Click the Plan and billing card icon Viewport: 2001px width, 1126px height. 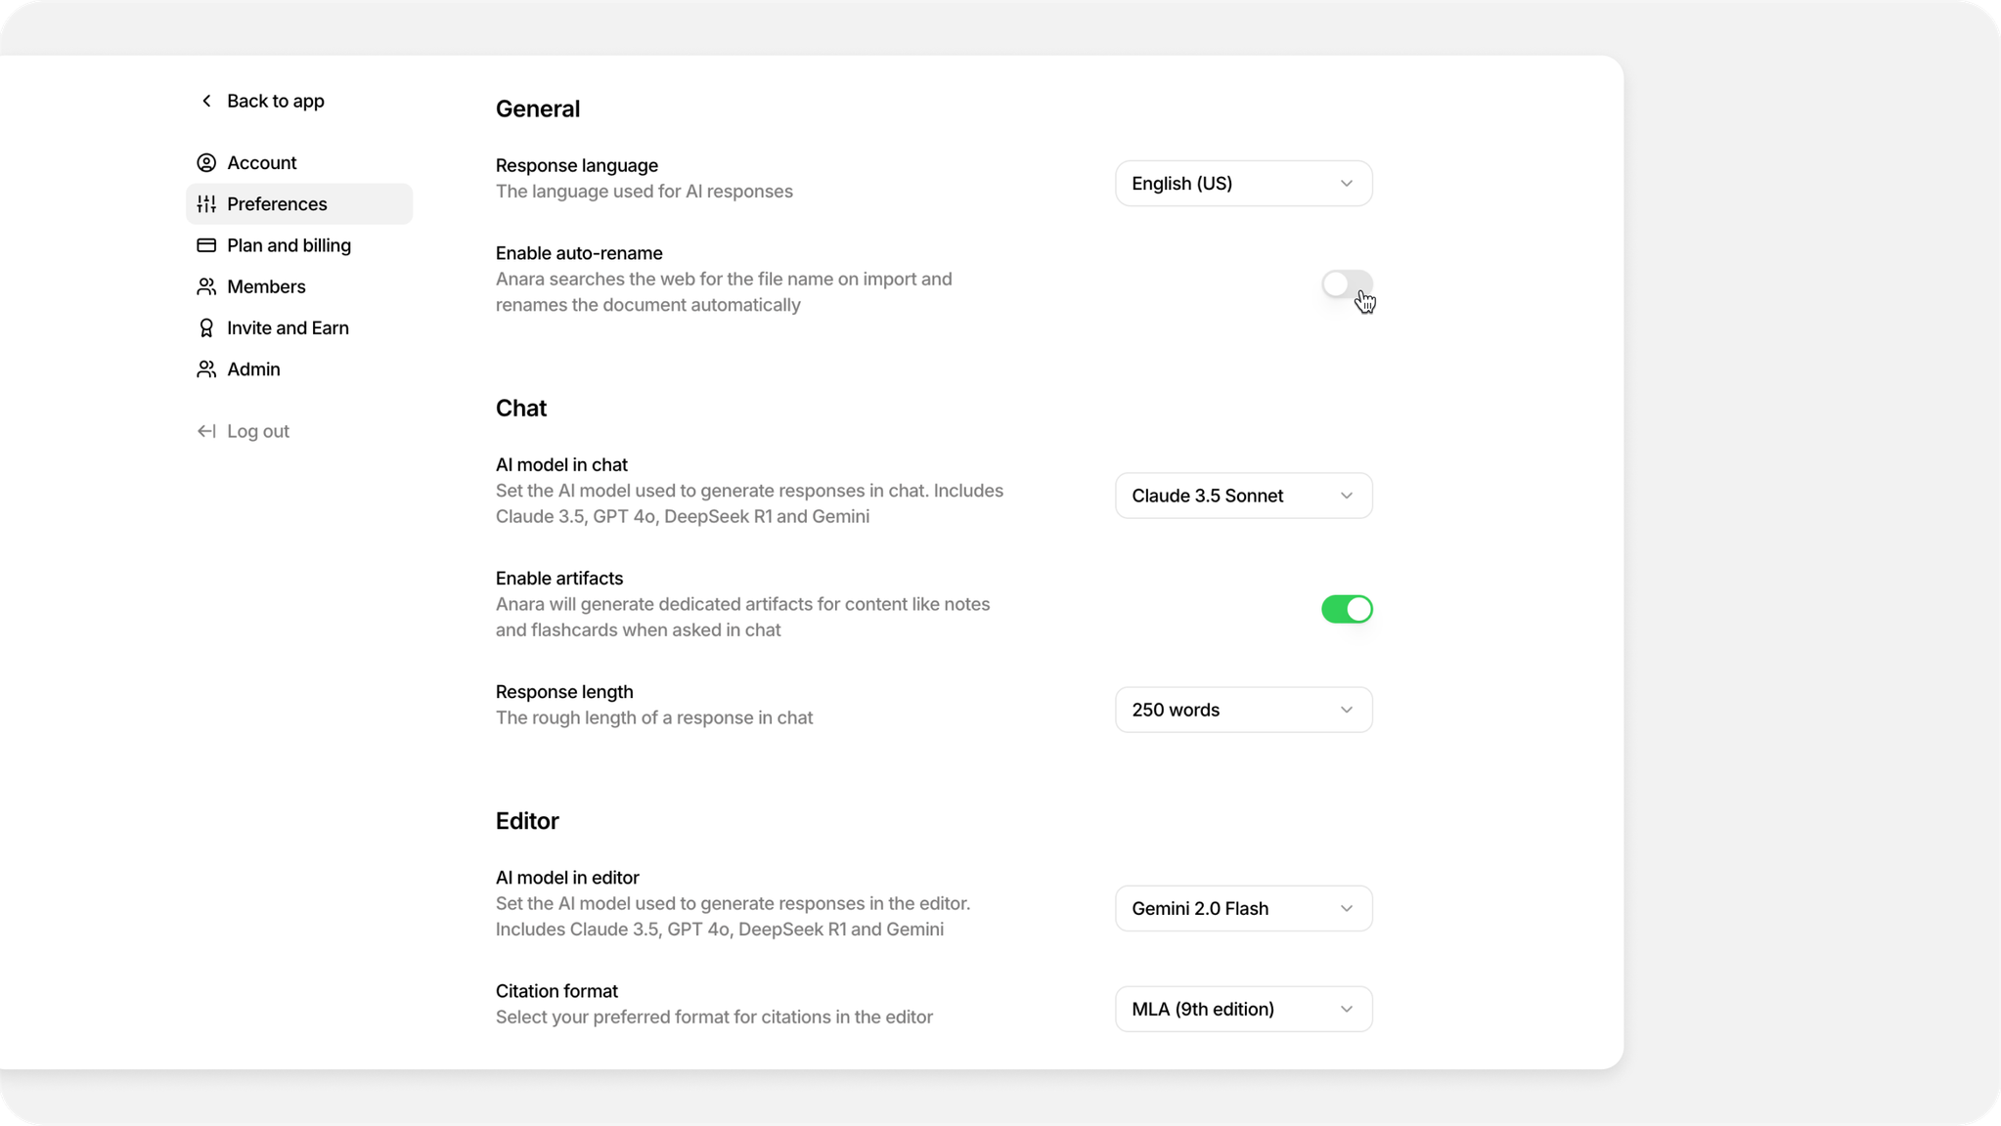click(x=206, y=244)
